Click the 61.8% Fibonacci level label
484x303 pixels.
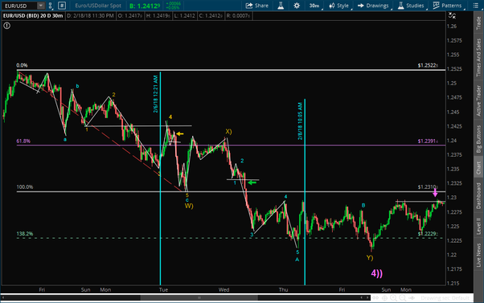[x=23, y=141]
